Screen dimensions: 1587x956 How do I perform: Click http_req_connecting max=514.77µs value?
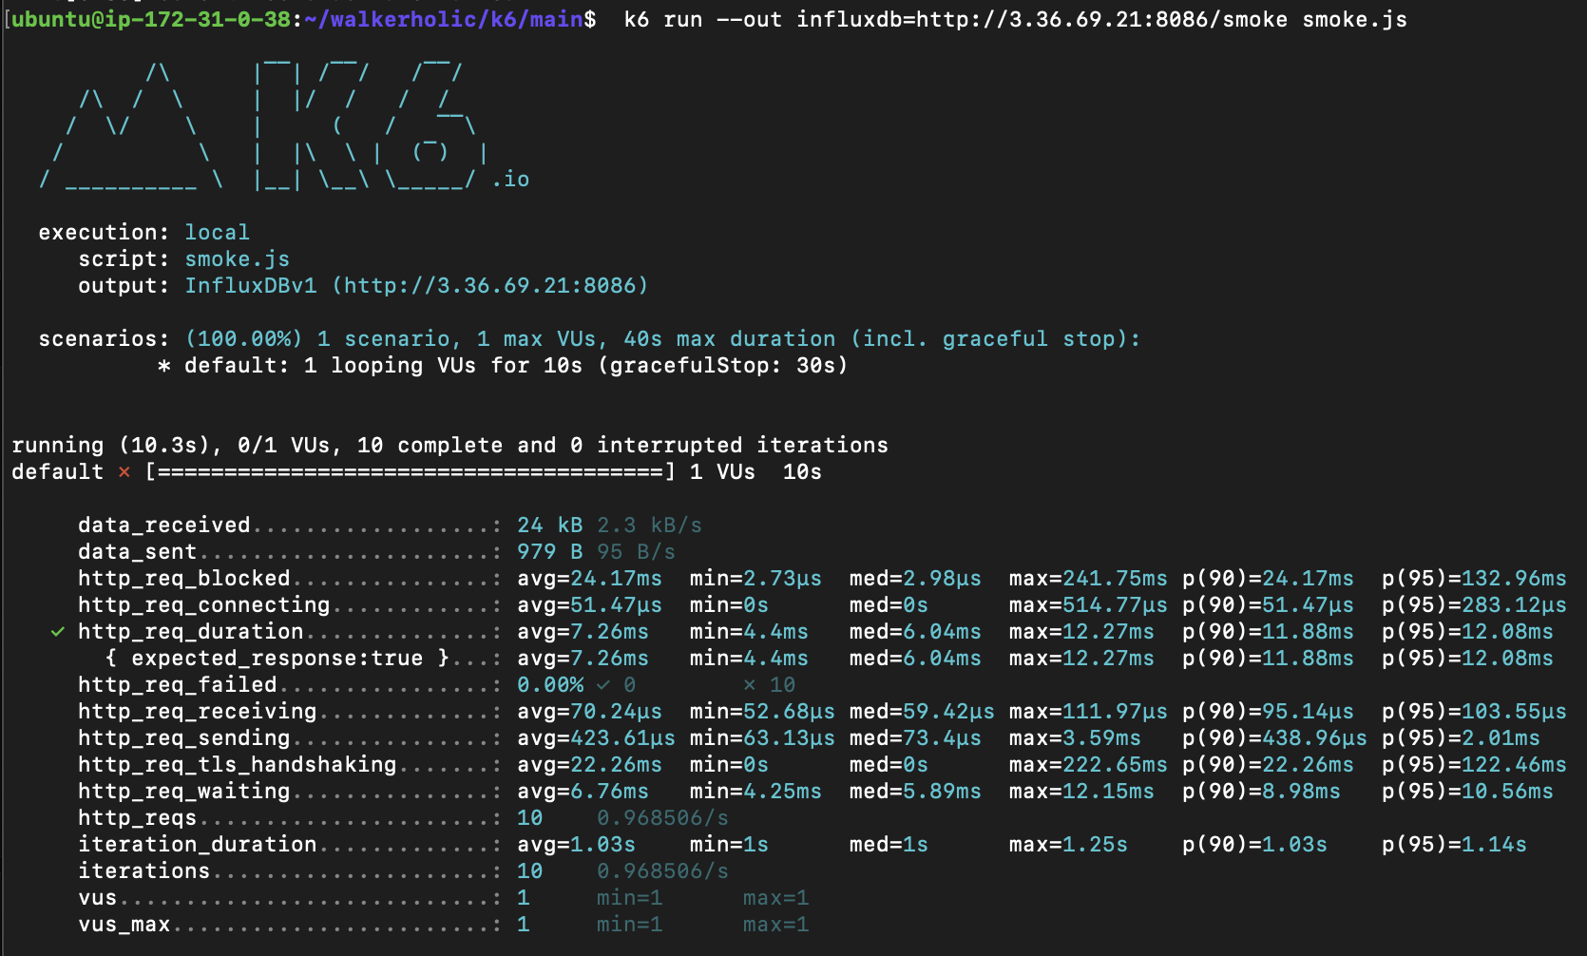point(1088,605)
